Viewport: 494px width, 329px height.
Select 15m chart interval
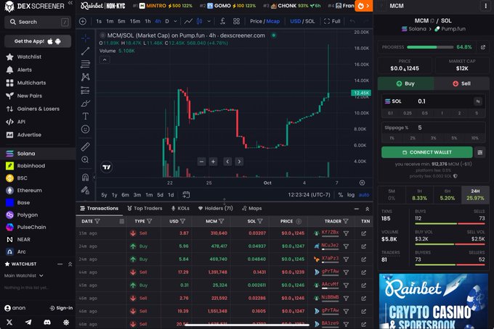[135, 21]
